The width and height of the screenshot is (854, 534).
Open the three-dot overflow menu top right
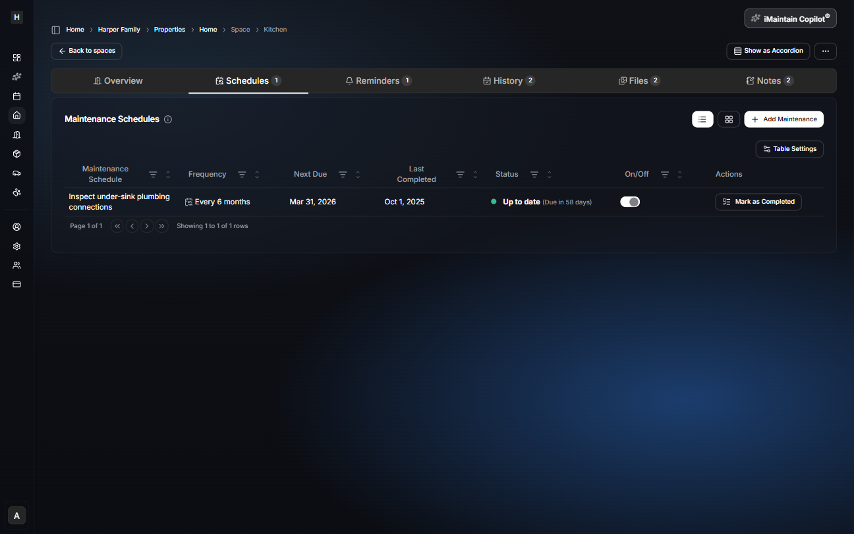825,51
